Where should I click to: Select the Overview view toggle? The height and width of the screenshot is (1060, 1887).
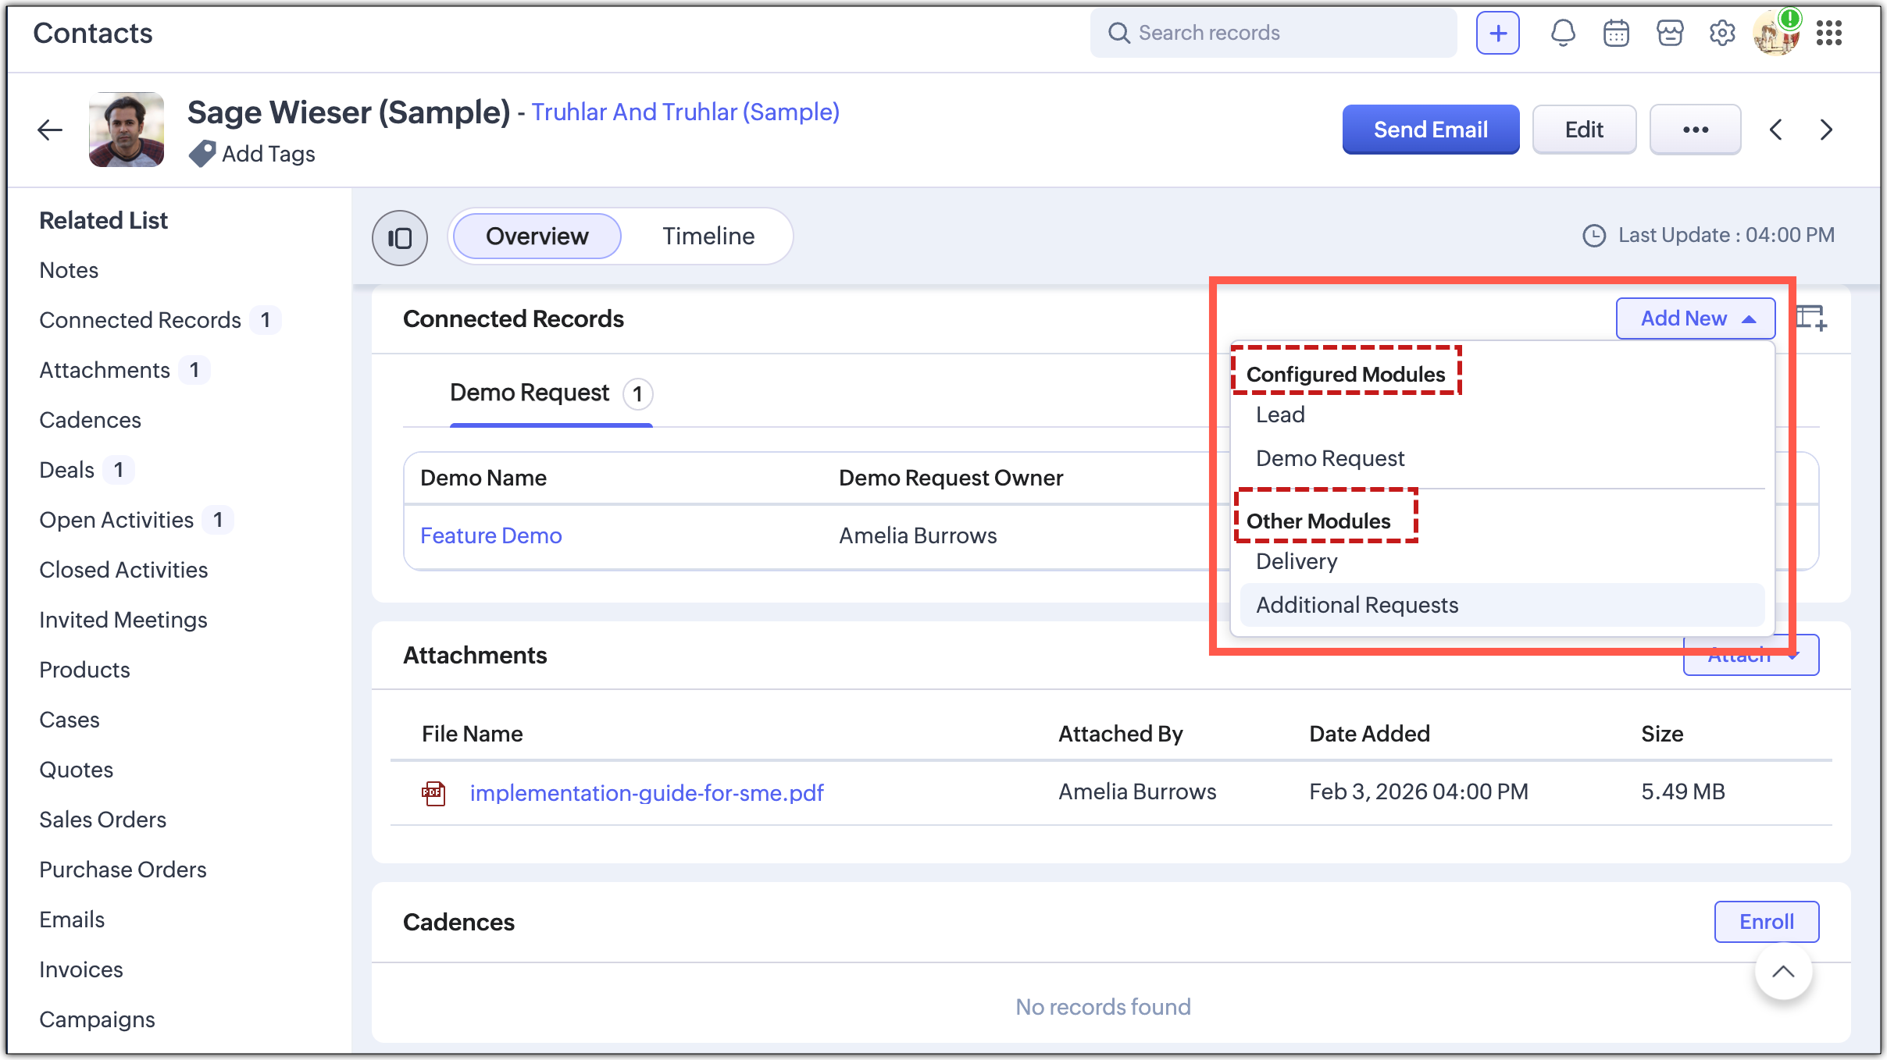(x=537, y=236)
